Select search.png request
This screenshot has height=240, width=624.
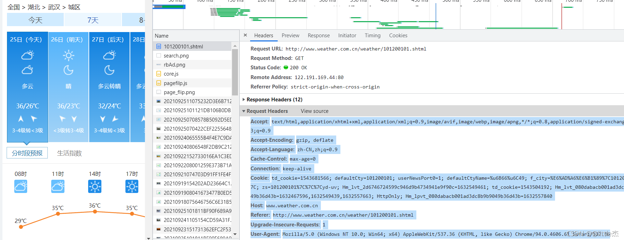click(x=192, y=56)
